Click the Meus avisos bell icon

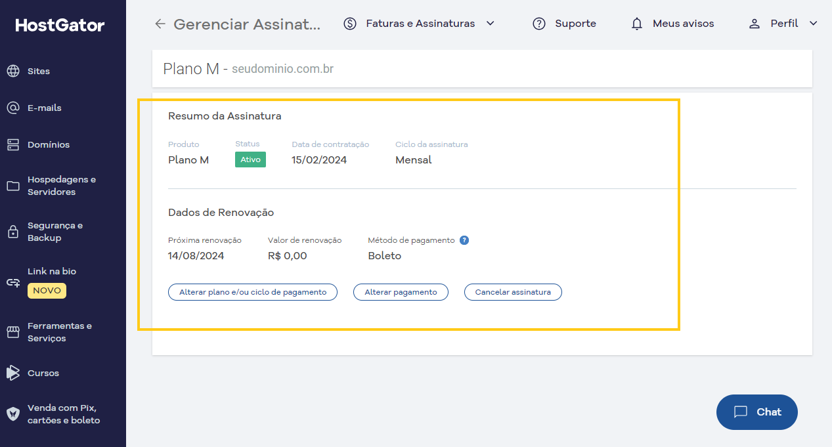click(x=637, y=24)
